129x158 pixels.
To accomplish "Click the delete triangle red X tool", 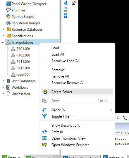I will click(74, 3).
